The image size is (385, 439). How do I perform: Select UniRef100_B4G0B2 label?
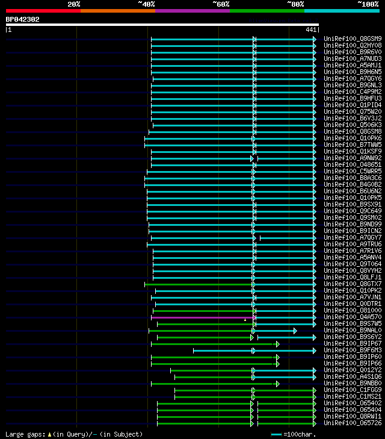(353, 184)
